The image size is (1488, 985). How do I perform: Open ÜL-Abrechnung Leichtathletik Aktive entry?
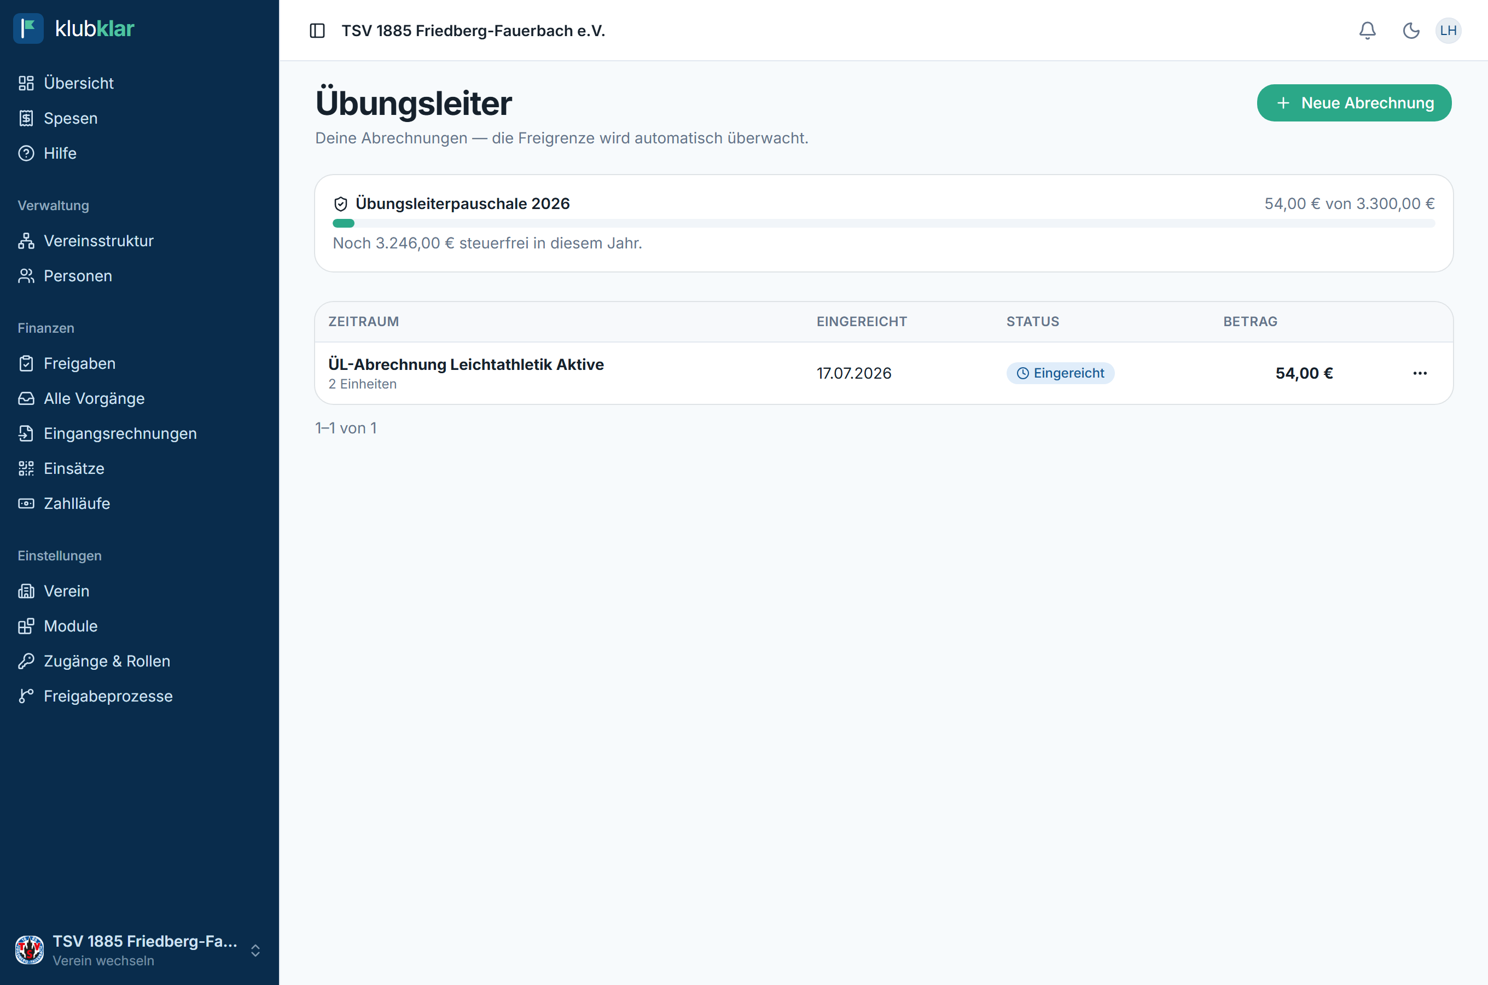[466, 364]
